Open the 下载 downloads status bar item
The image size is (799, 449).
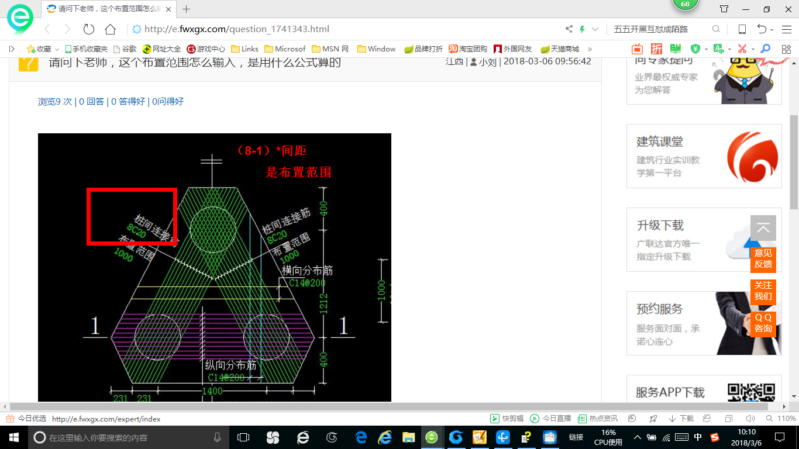(681, 419)
